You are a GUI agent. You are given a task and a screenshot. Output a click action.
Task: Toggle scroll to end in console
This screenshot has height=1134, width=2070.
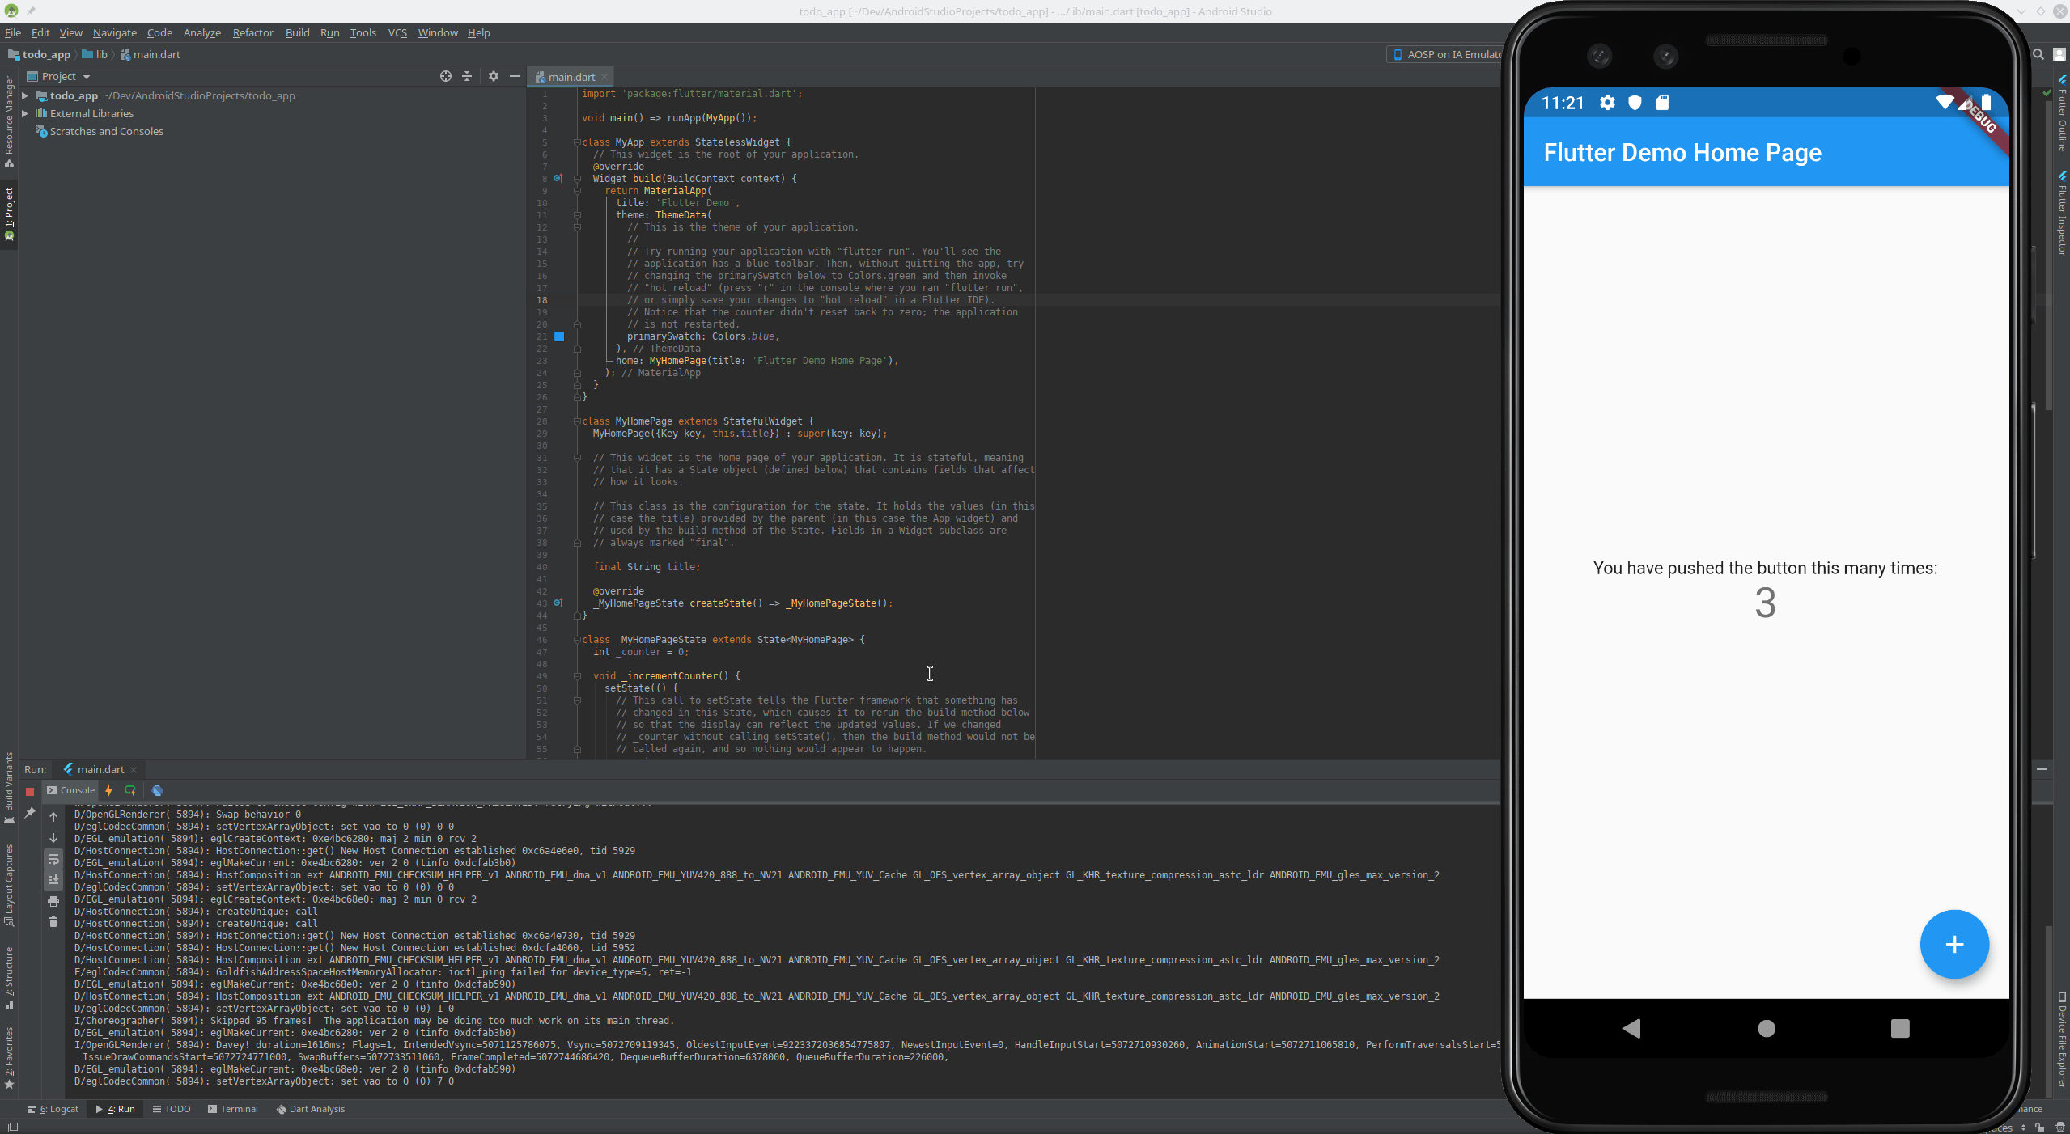[53, 880]
